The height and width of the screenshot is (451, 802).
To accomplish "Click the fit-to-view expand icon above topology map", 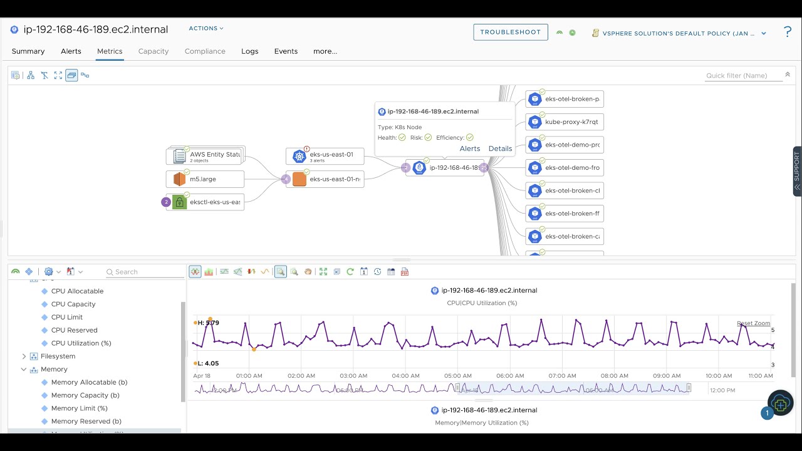I will point(58,75).
